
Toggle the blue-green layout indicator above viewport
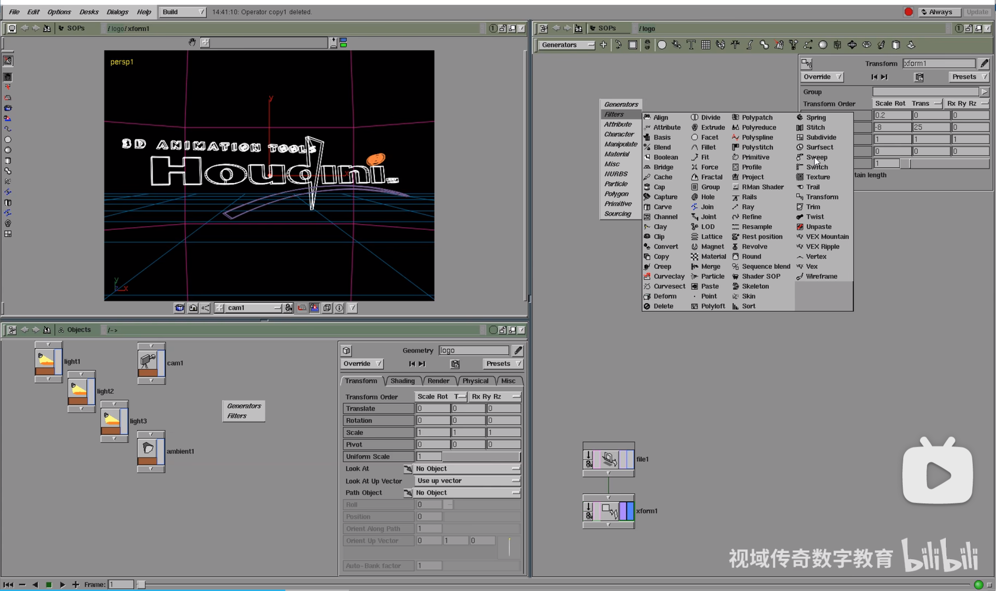click(x=344, y=42)
